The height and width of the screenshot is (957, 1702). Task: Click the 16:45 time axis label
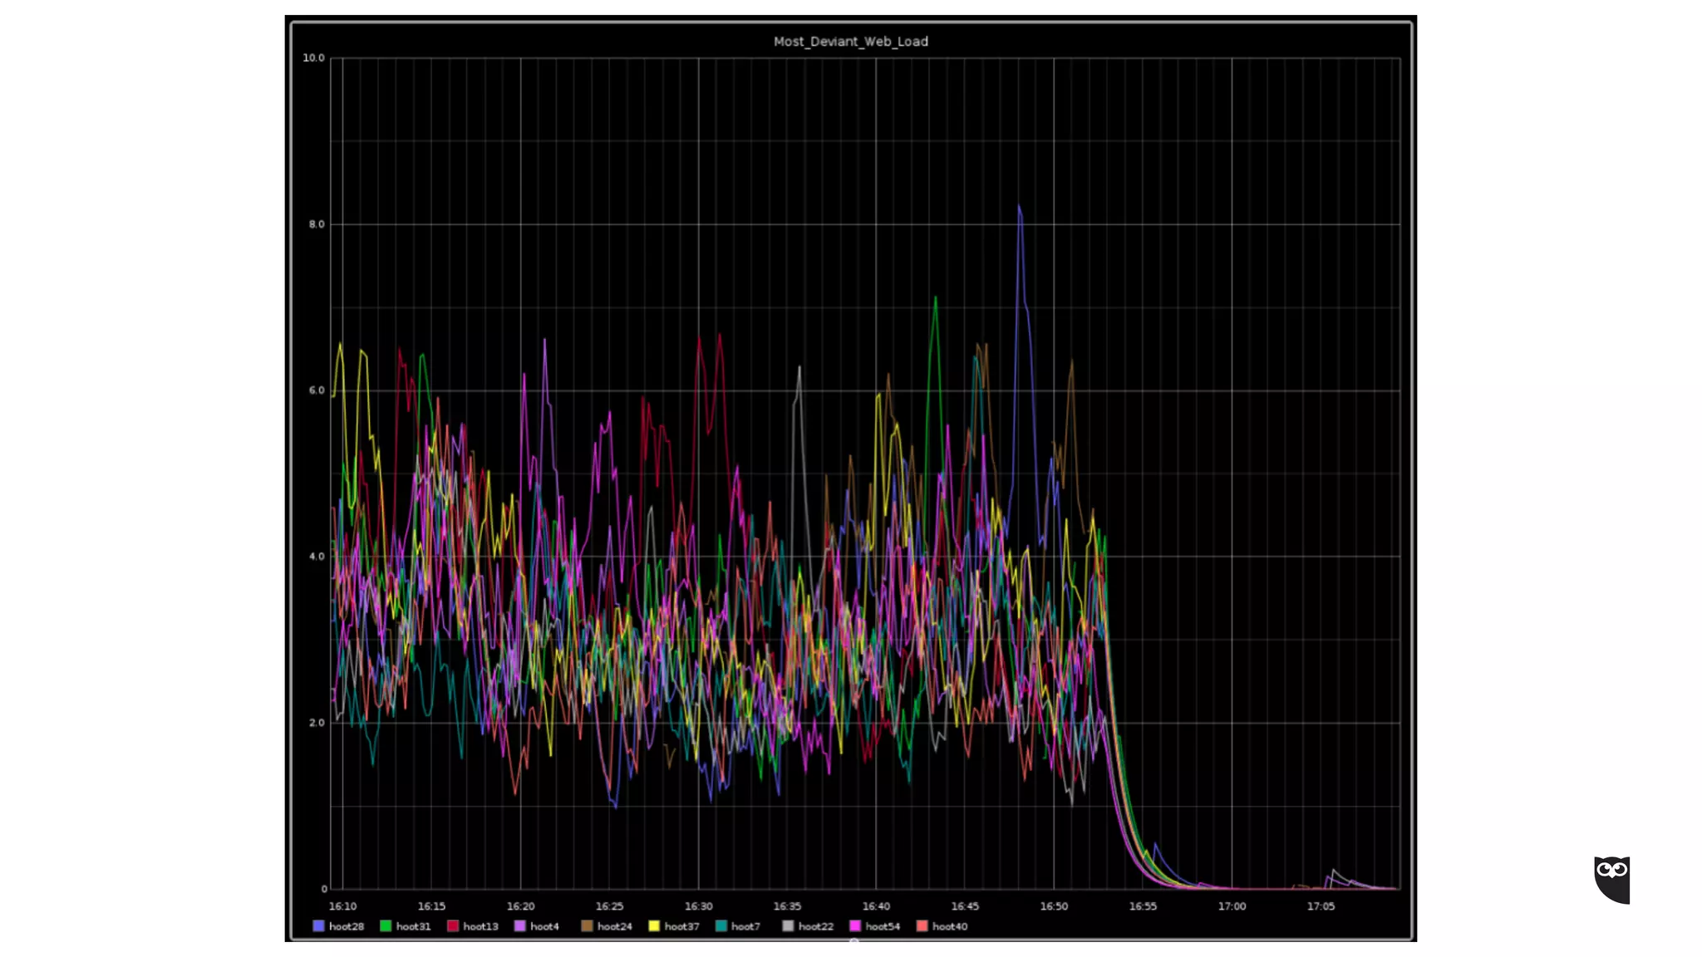(x=965, y=906)
